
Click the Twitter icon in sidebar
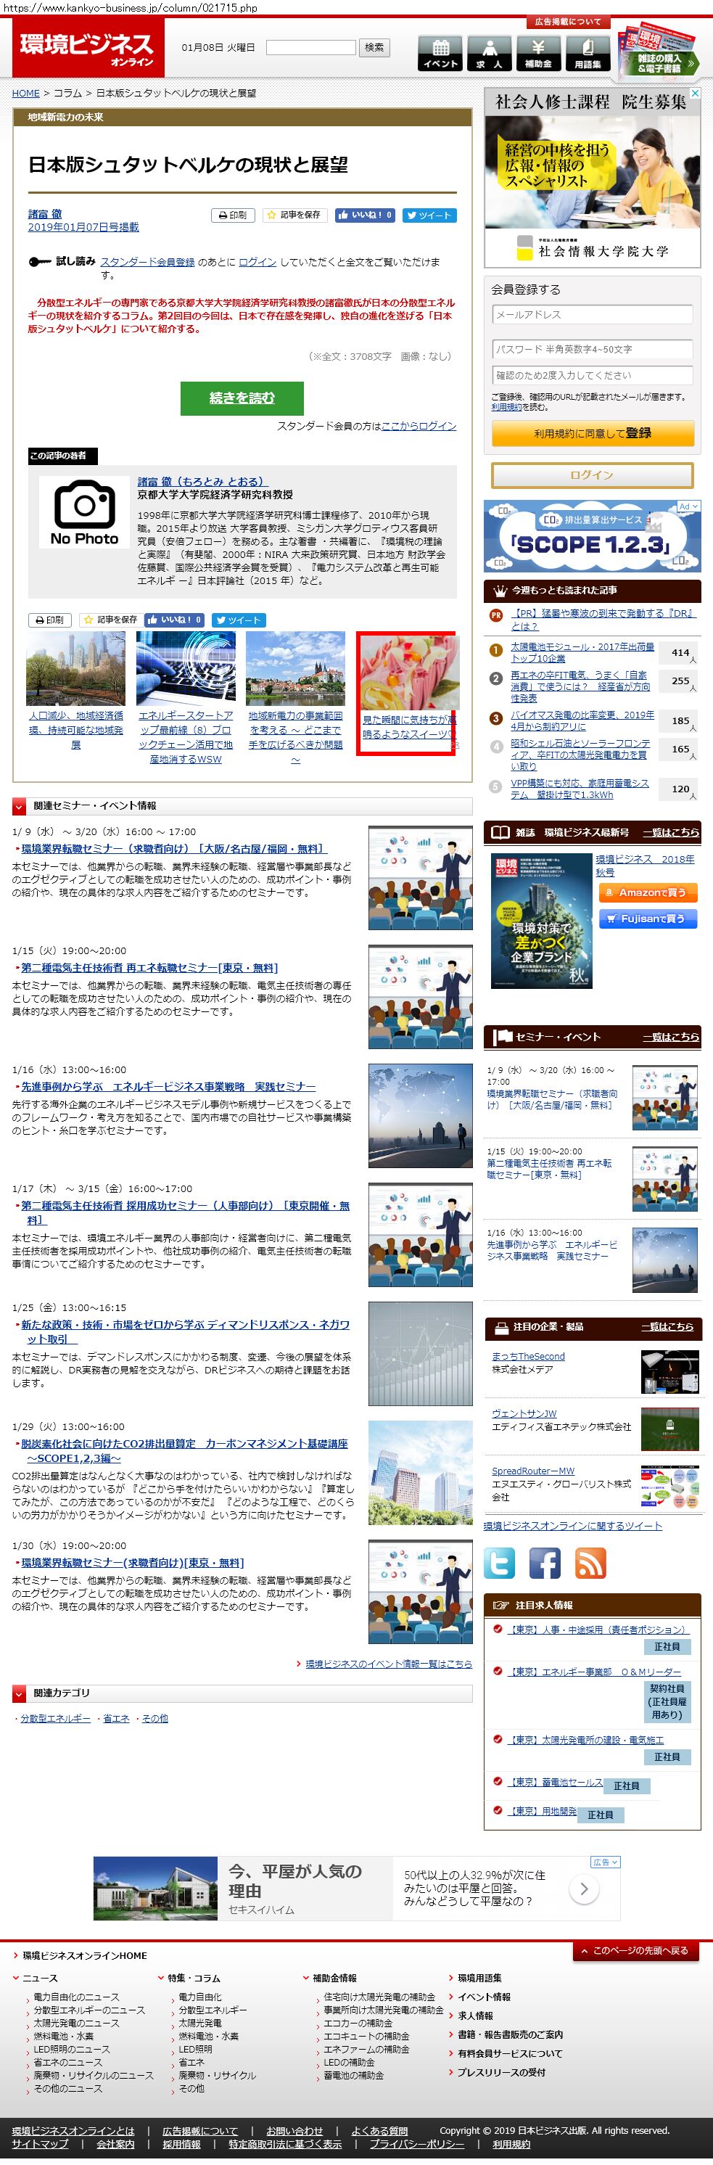click(500, 1562)
